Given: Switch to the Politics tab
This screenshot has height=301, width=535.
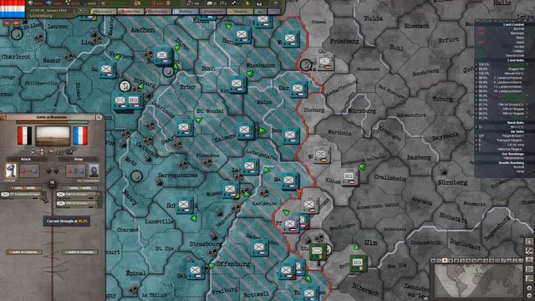Looking at the screenshot, I should pyautogui.click(x=186, y=11).
